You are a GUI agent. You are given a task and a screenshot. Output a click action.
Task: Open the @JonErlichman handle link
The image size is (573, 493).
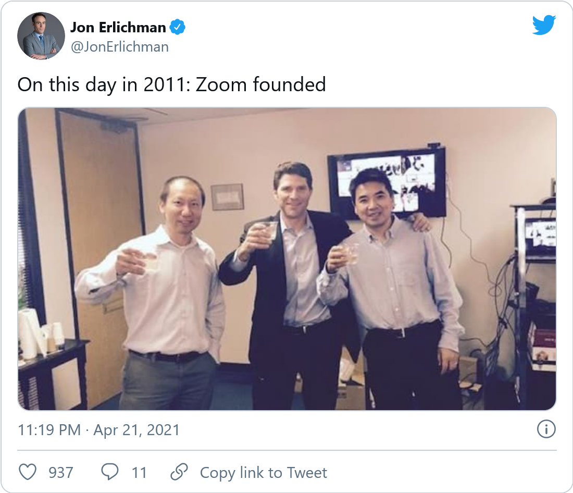tap(119, 47)
